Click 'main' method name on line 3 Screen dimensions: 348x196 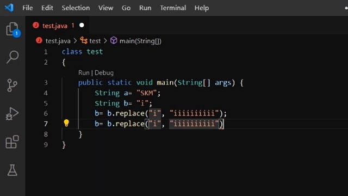coord(165,83)
